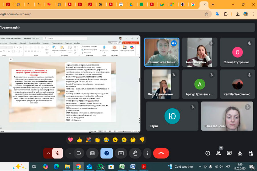Open audio settings arrow beside microphone
The width and height of the screenshot is (257, 171).
(48, 153)
